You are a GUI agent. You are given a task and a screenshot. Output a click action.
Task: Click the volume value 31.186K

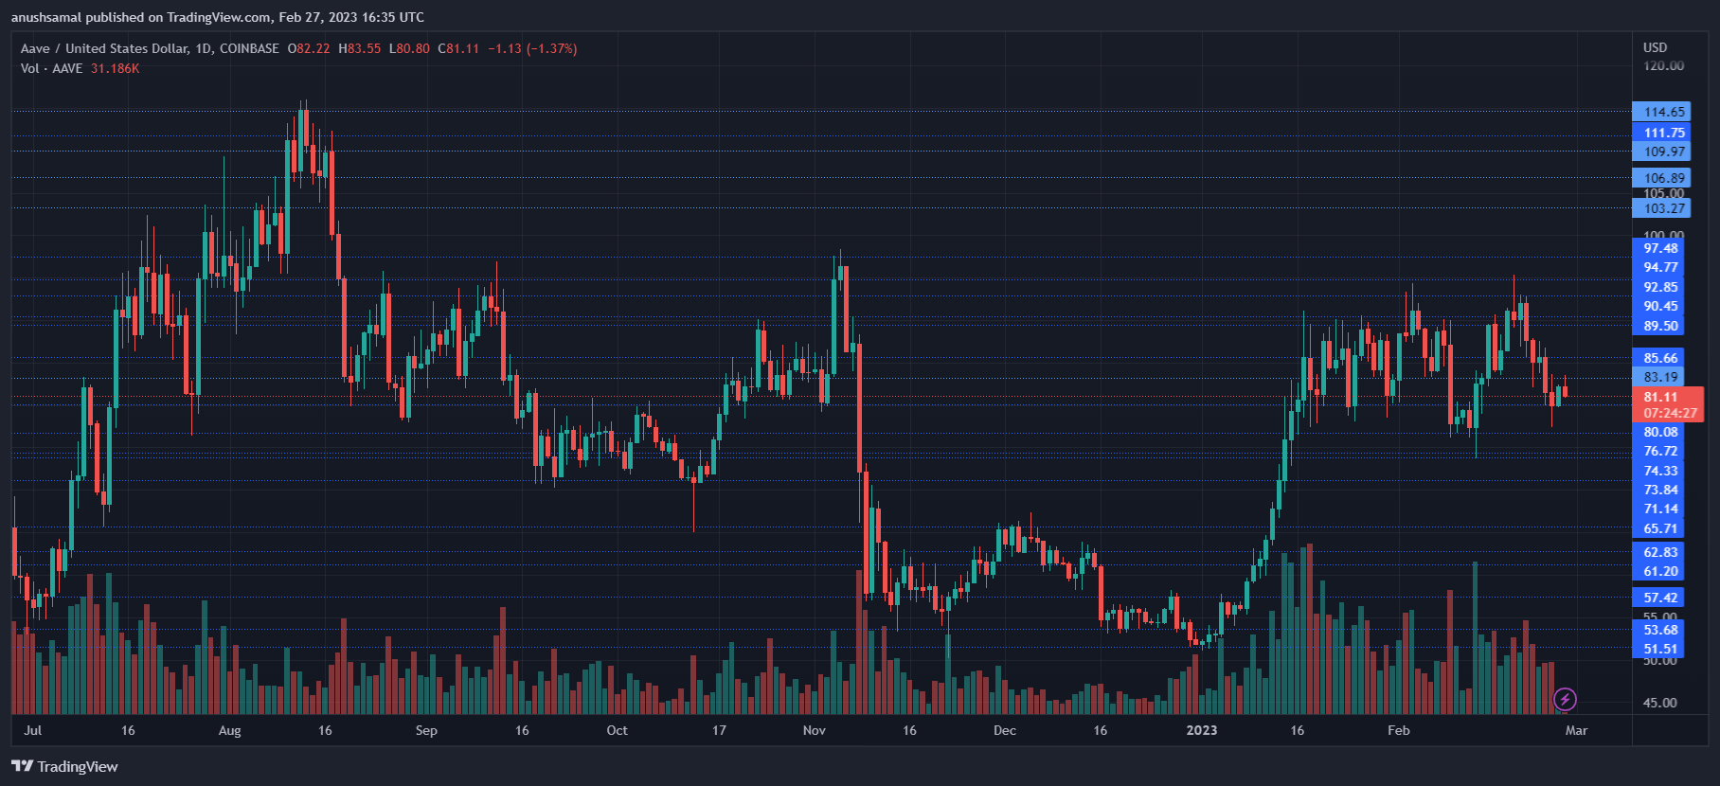pos(116,68)
